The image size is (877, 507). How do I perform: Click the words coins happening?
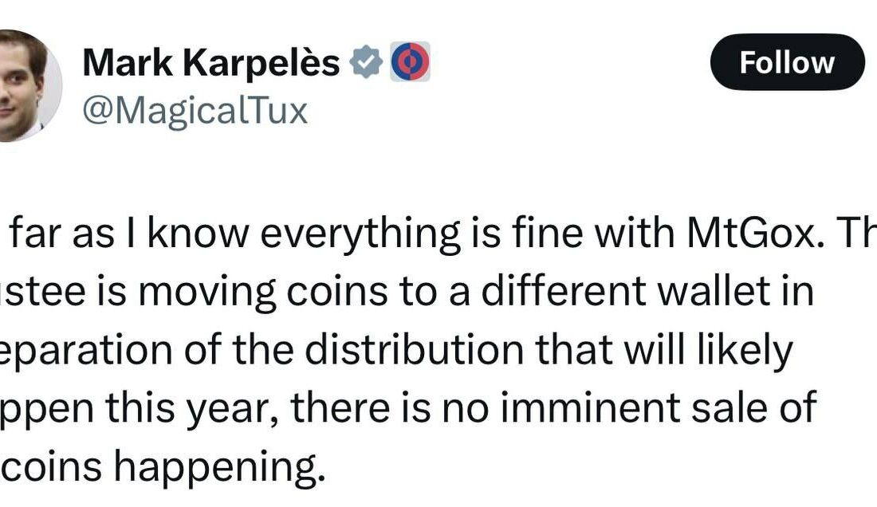pos(163,467)
